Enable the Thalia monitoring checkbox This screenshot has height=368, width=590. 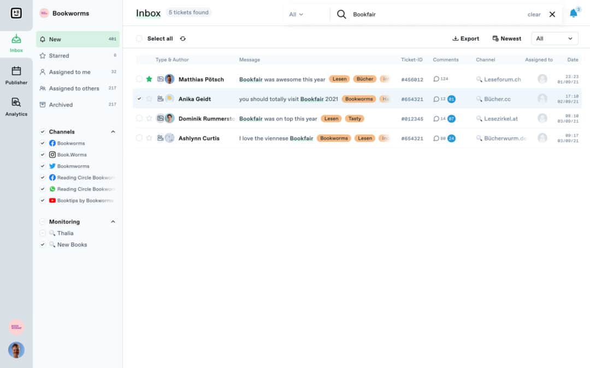point(43,233)
